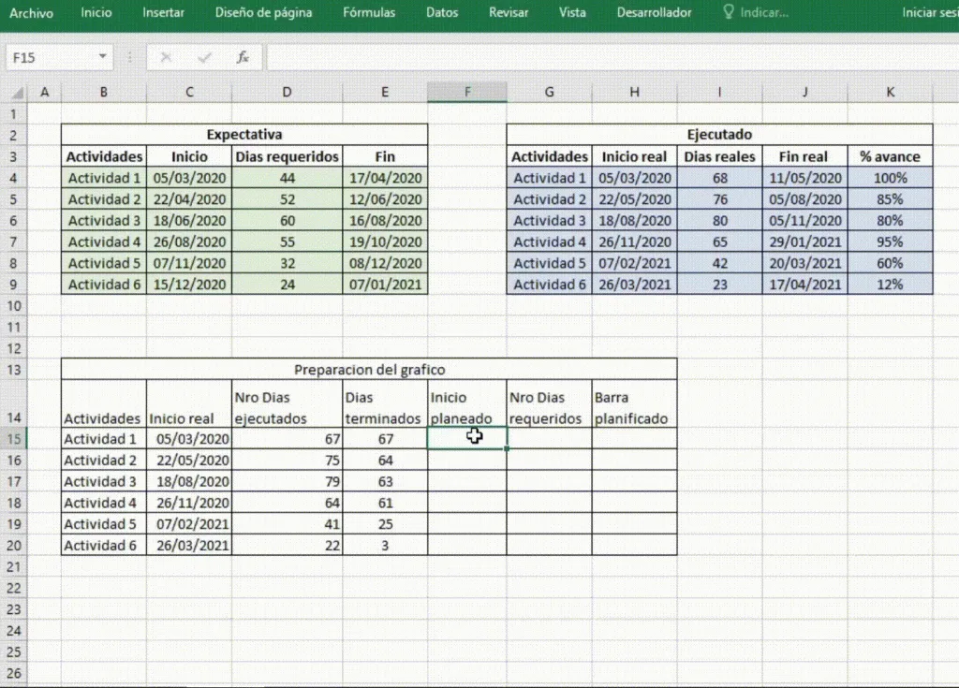Click the Name Box showing F15
959x688 pixels.
(x=51, y=57)
